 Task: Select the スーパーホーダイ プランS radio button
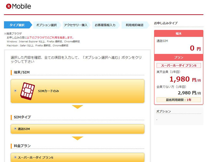[15, 157]
